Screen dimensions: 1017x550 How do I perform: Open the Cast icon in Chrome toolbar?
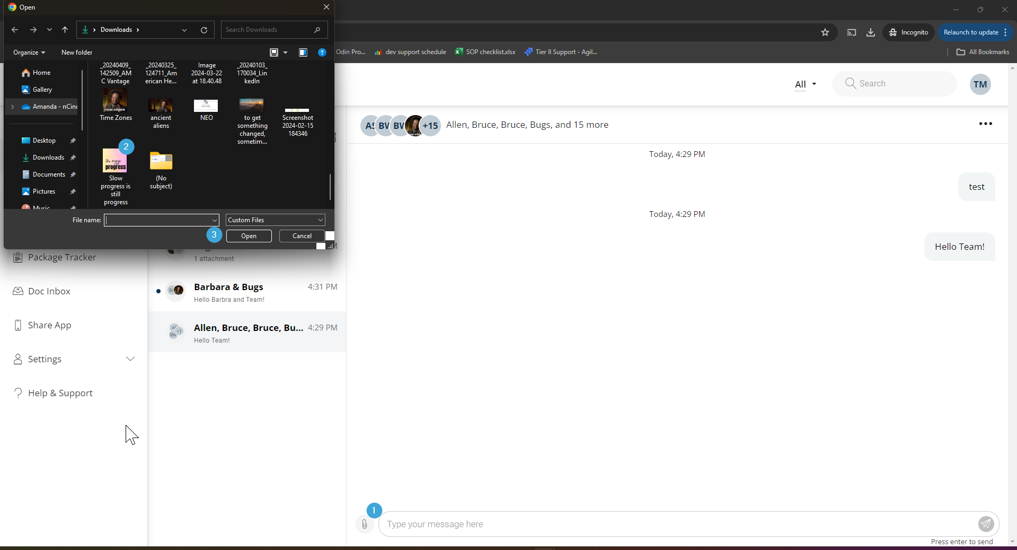coord(852,32)
